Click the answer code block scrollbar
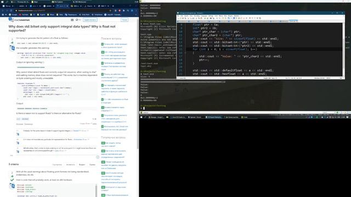This screenshot has height=197, width=351. tap(97, 190)
